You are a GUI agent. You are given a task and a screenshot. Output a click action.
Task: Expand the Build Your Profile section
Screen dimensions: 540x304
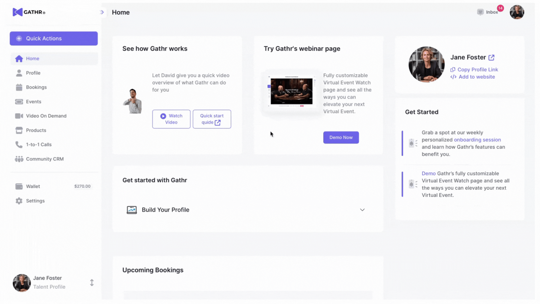click(362, 210)
